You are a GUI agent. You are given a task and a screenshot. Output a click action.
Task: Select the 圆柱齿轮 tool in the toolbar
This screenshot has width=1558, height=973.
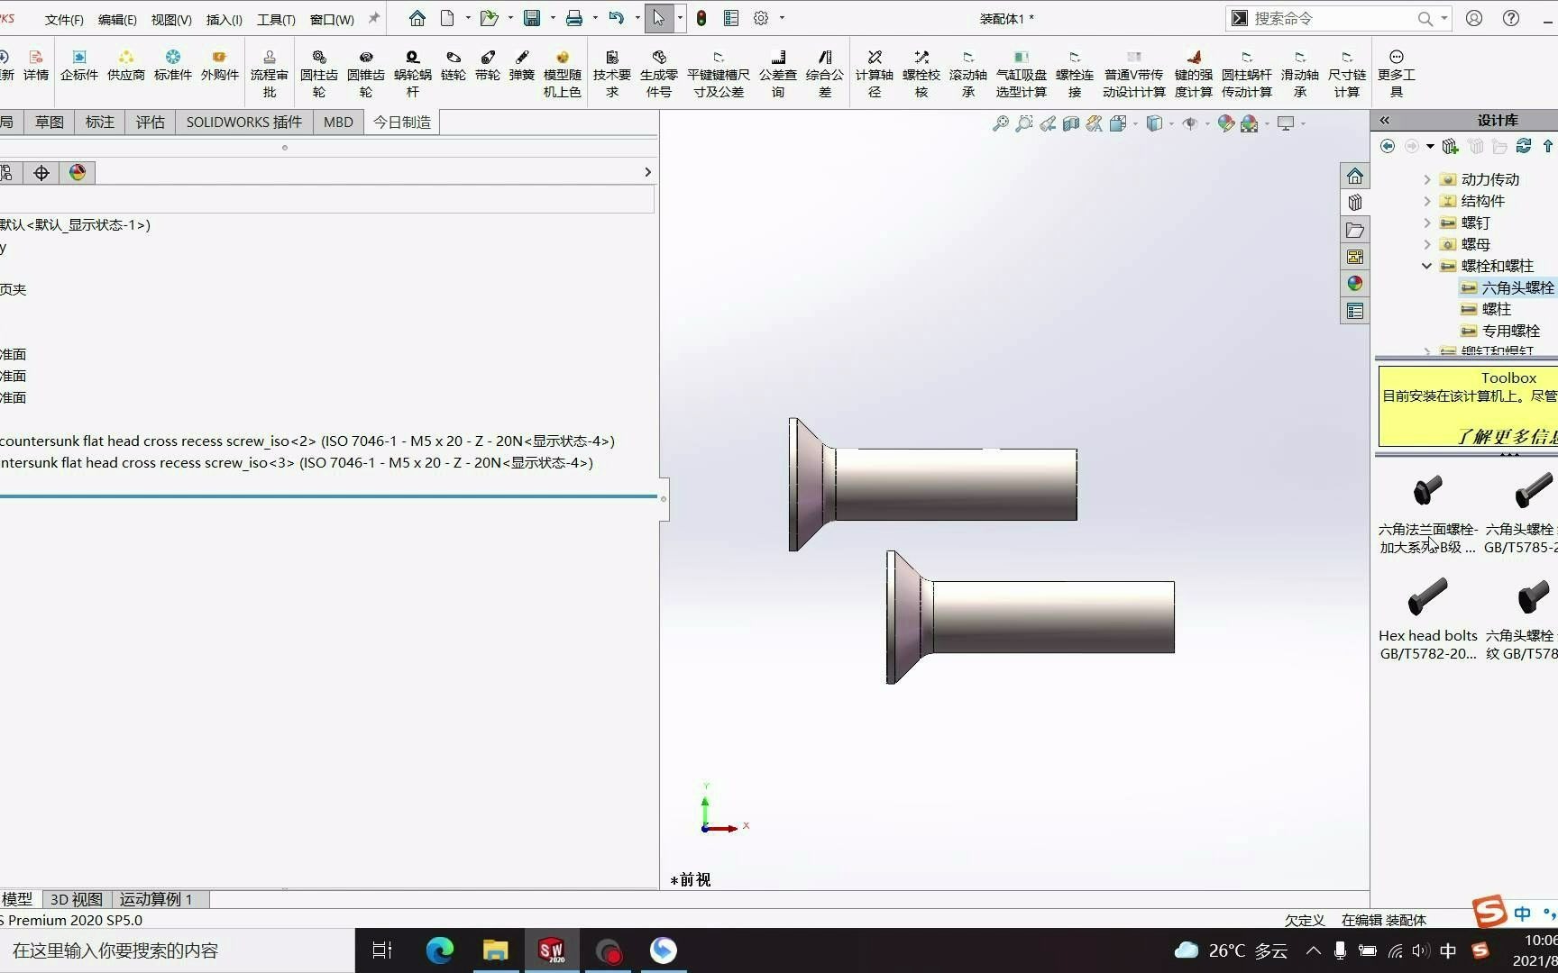[x=317, y=72]
